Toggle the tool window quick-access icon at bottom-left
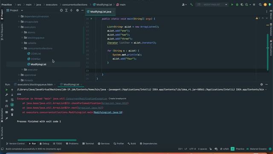The image size is (273, 154). coord(2,149)
